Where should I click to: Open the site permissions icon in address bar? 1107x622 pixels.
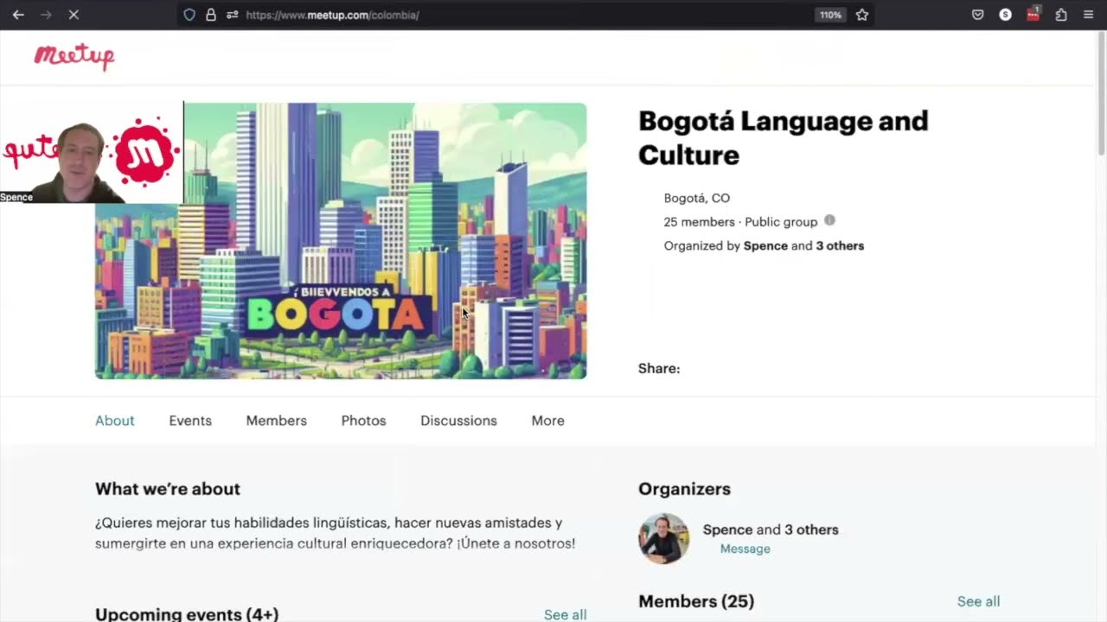click(x=232, y=15)
